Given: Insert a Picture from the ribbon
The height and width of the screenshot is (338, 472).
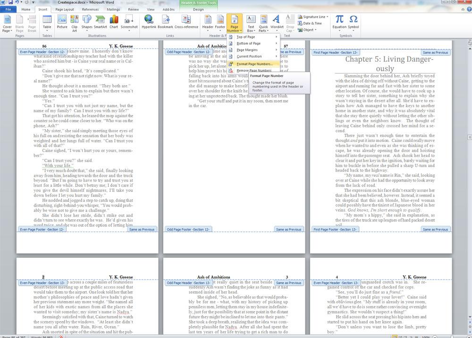Looking at the screenshot, I should tap(62, 22).
